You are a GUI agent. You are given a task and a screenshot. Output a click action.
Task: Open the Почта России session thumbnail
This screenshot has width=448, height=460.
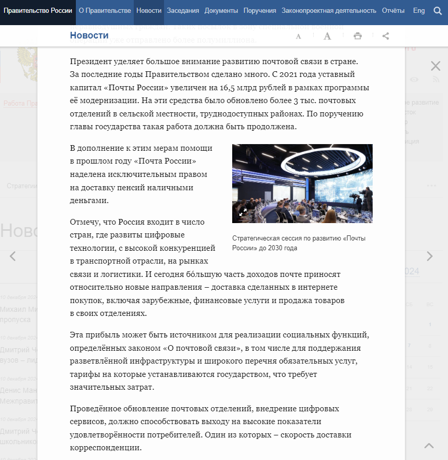point(302,184)
